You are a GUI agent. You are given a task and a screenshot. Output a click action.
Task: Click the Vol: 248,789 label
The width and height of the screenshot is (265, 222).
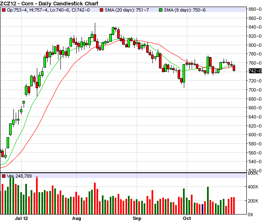[19, 176]
